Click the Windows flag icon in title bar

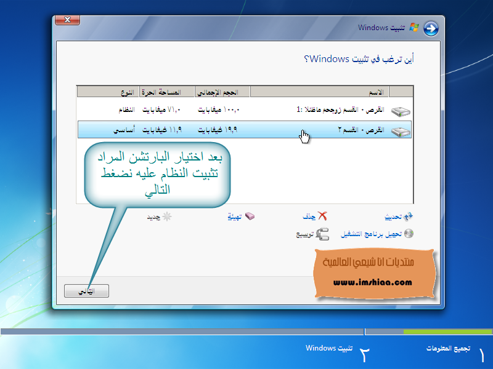coord(414,27)
